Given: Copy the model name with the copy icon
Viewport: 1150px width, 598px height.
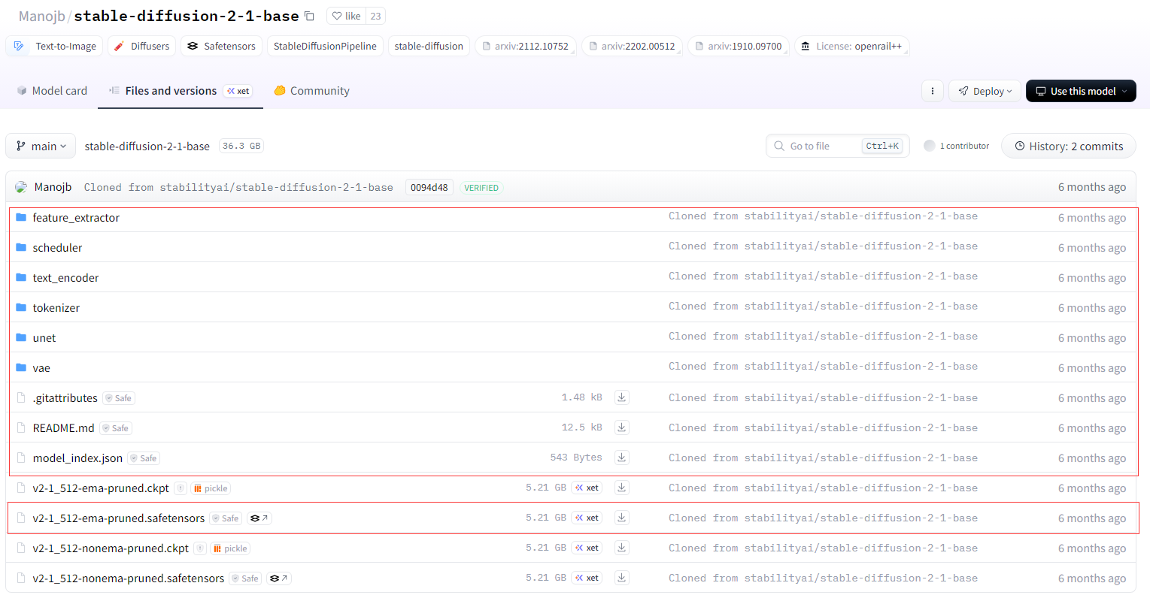Looking at the screenshot, I should click(309, 16).
